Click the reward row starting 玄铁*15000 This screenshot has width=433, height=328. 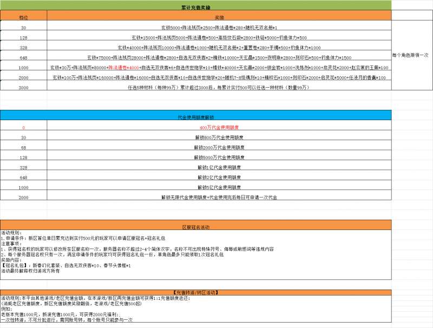pyautogui.click(x=218, y=37)
